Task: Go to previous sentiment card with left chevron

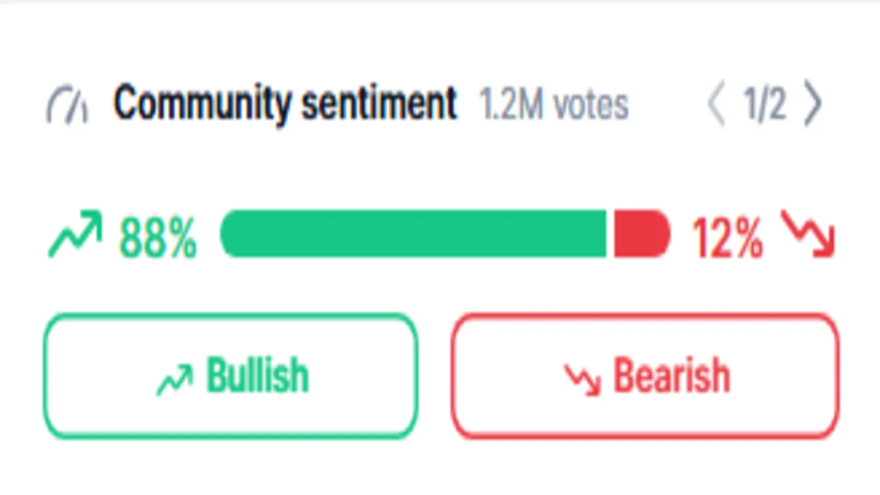Action: click(x=716, y=103)
